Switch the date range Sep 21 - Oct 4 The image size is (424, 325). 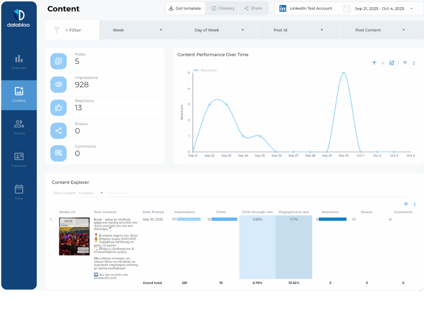point(380,8)
